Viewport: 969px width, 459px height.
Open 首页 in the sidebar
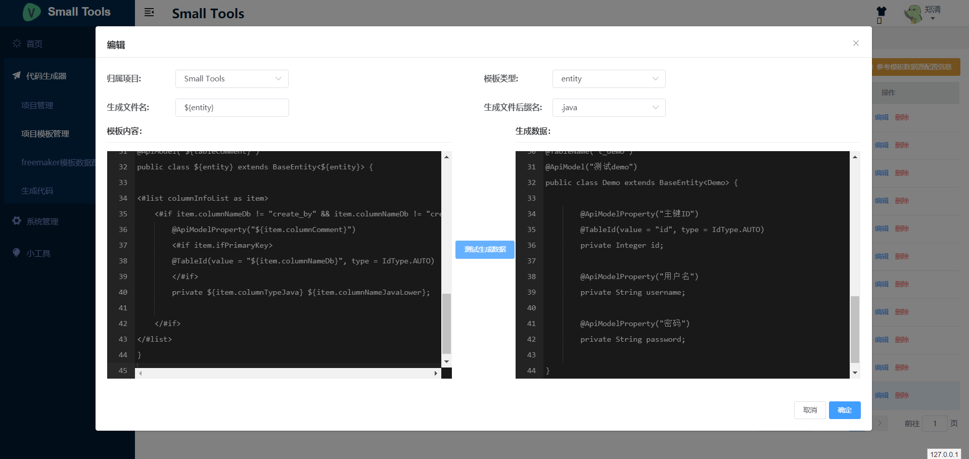pyautogui.click(x=34, y=43)
